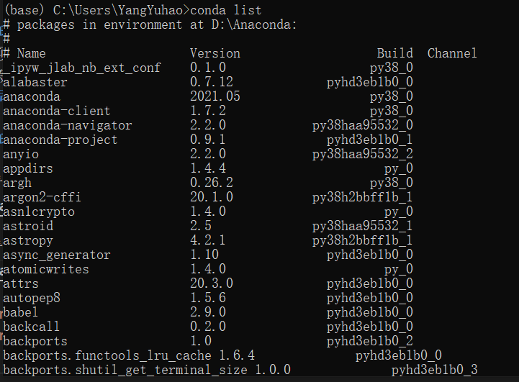
Task: Select the 'anaconda-navigator' package entry
Action: [68, 125]
